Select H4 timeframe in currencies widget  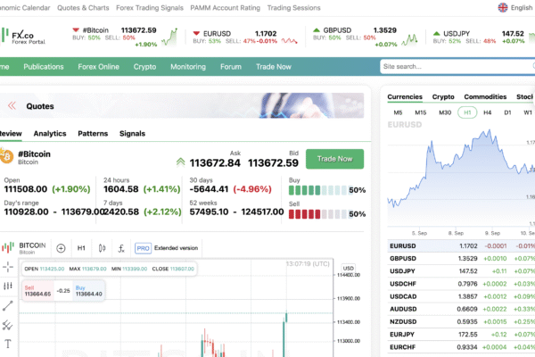point(487,112)
